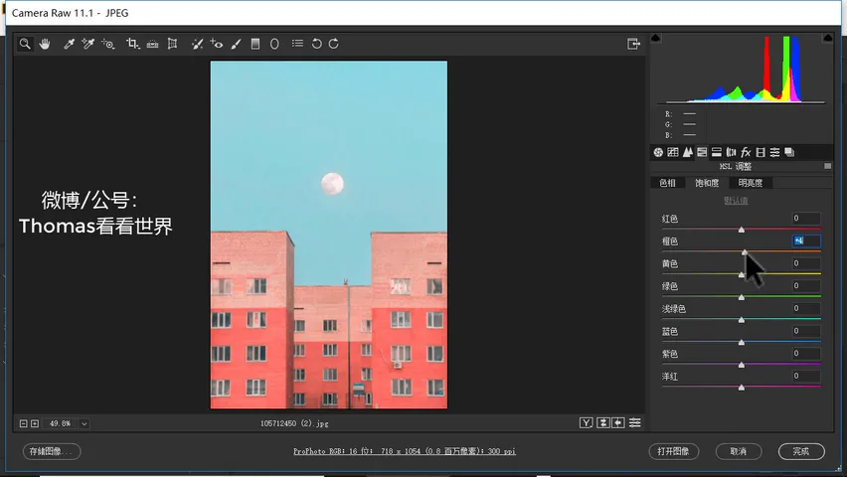Open workflow options link ProPhoto RGB
The width and height of the screenshot is (847, 477).
pyautogui.click(x=405, y=451)
